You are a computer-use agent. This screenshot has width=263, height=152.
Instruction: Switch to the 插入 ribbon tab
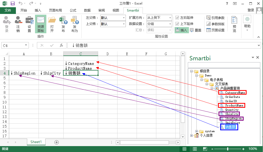pos(38,10)
